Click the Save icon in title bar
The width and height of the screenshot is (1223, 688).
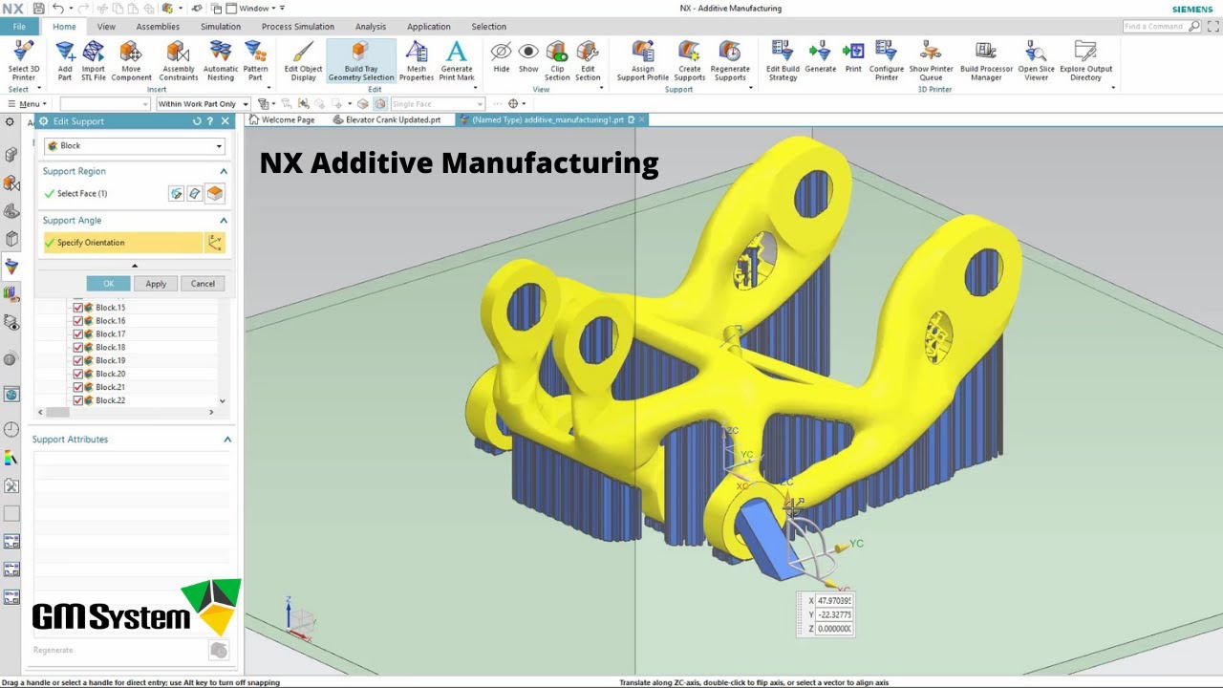[38, 8]
